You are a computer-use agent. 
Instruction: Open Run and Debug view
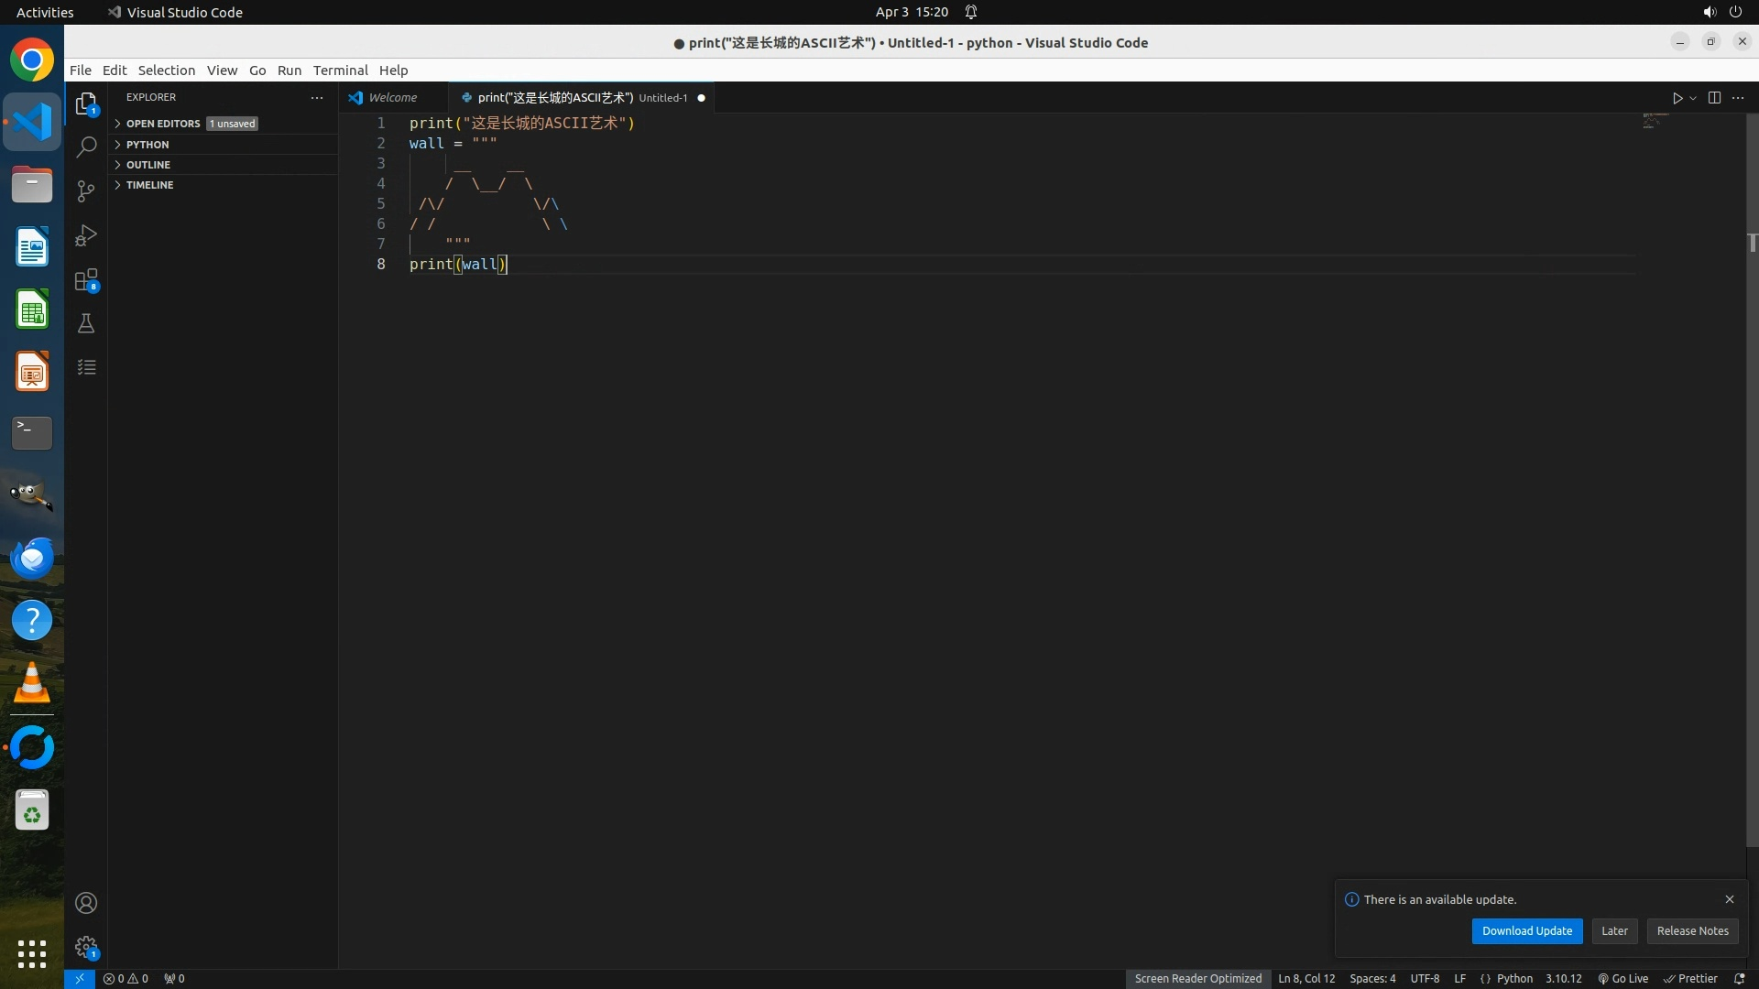86,235
